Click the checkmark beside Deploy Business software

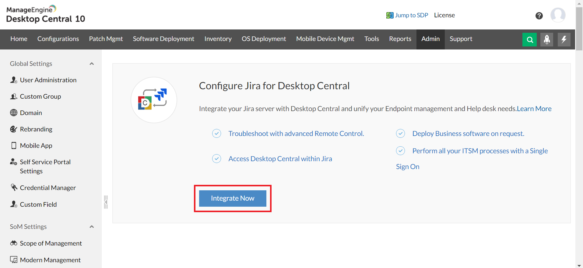coord(400,133)
